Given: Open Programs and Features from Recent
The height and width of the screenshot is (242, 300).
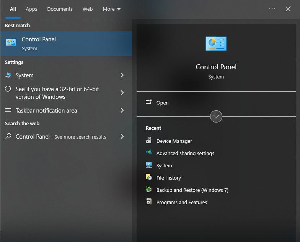Looking at the screenshot, I should [181, 202].
